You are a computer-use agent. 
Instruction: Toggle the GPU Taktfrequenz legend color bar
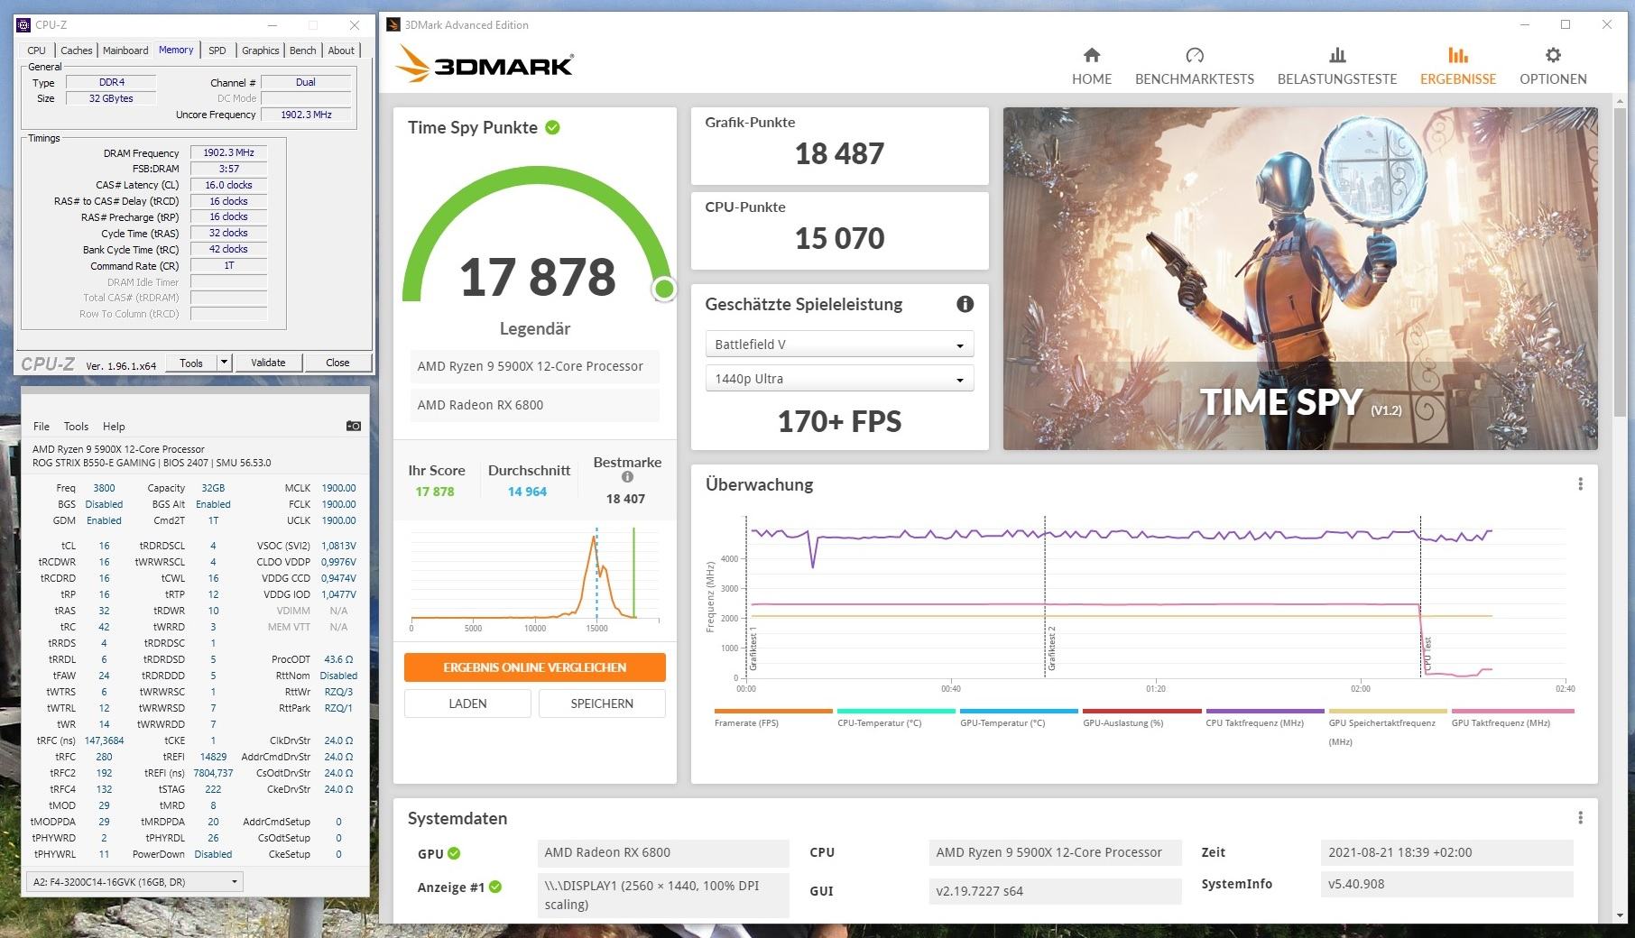(x=1512, y=711)
